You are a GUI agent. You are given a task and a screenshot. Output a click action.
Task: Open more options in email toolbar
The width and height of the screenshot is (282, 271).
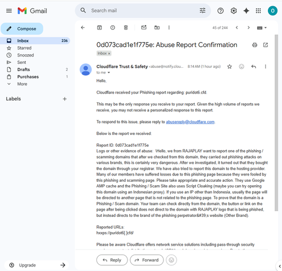tap(169, 28)
